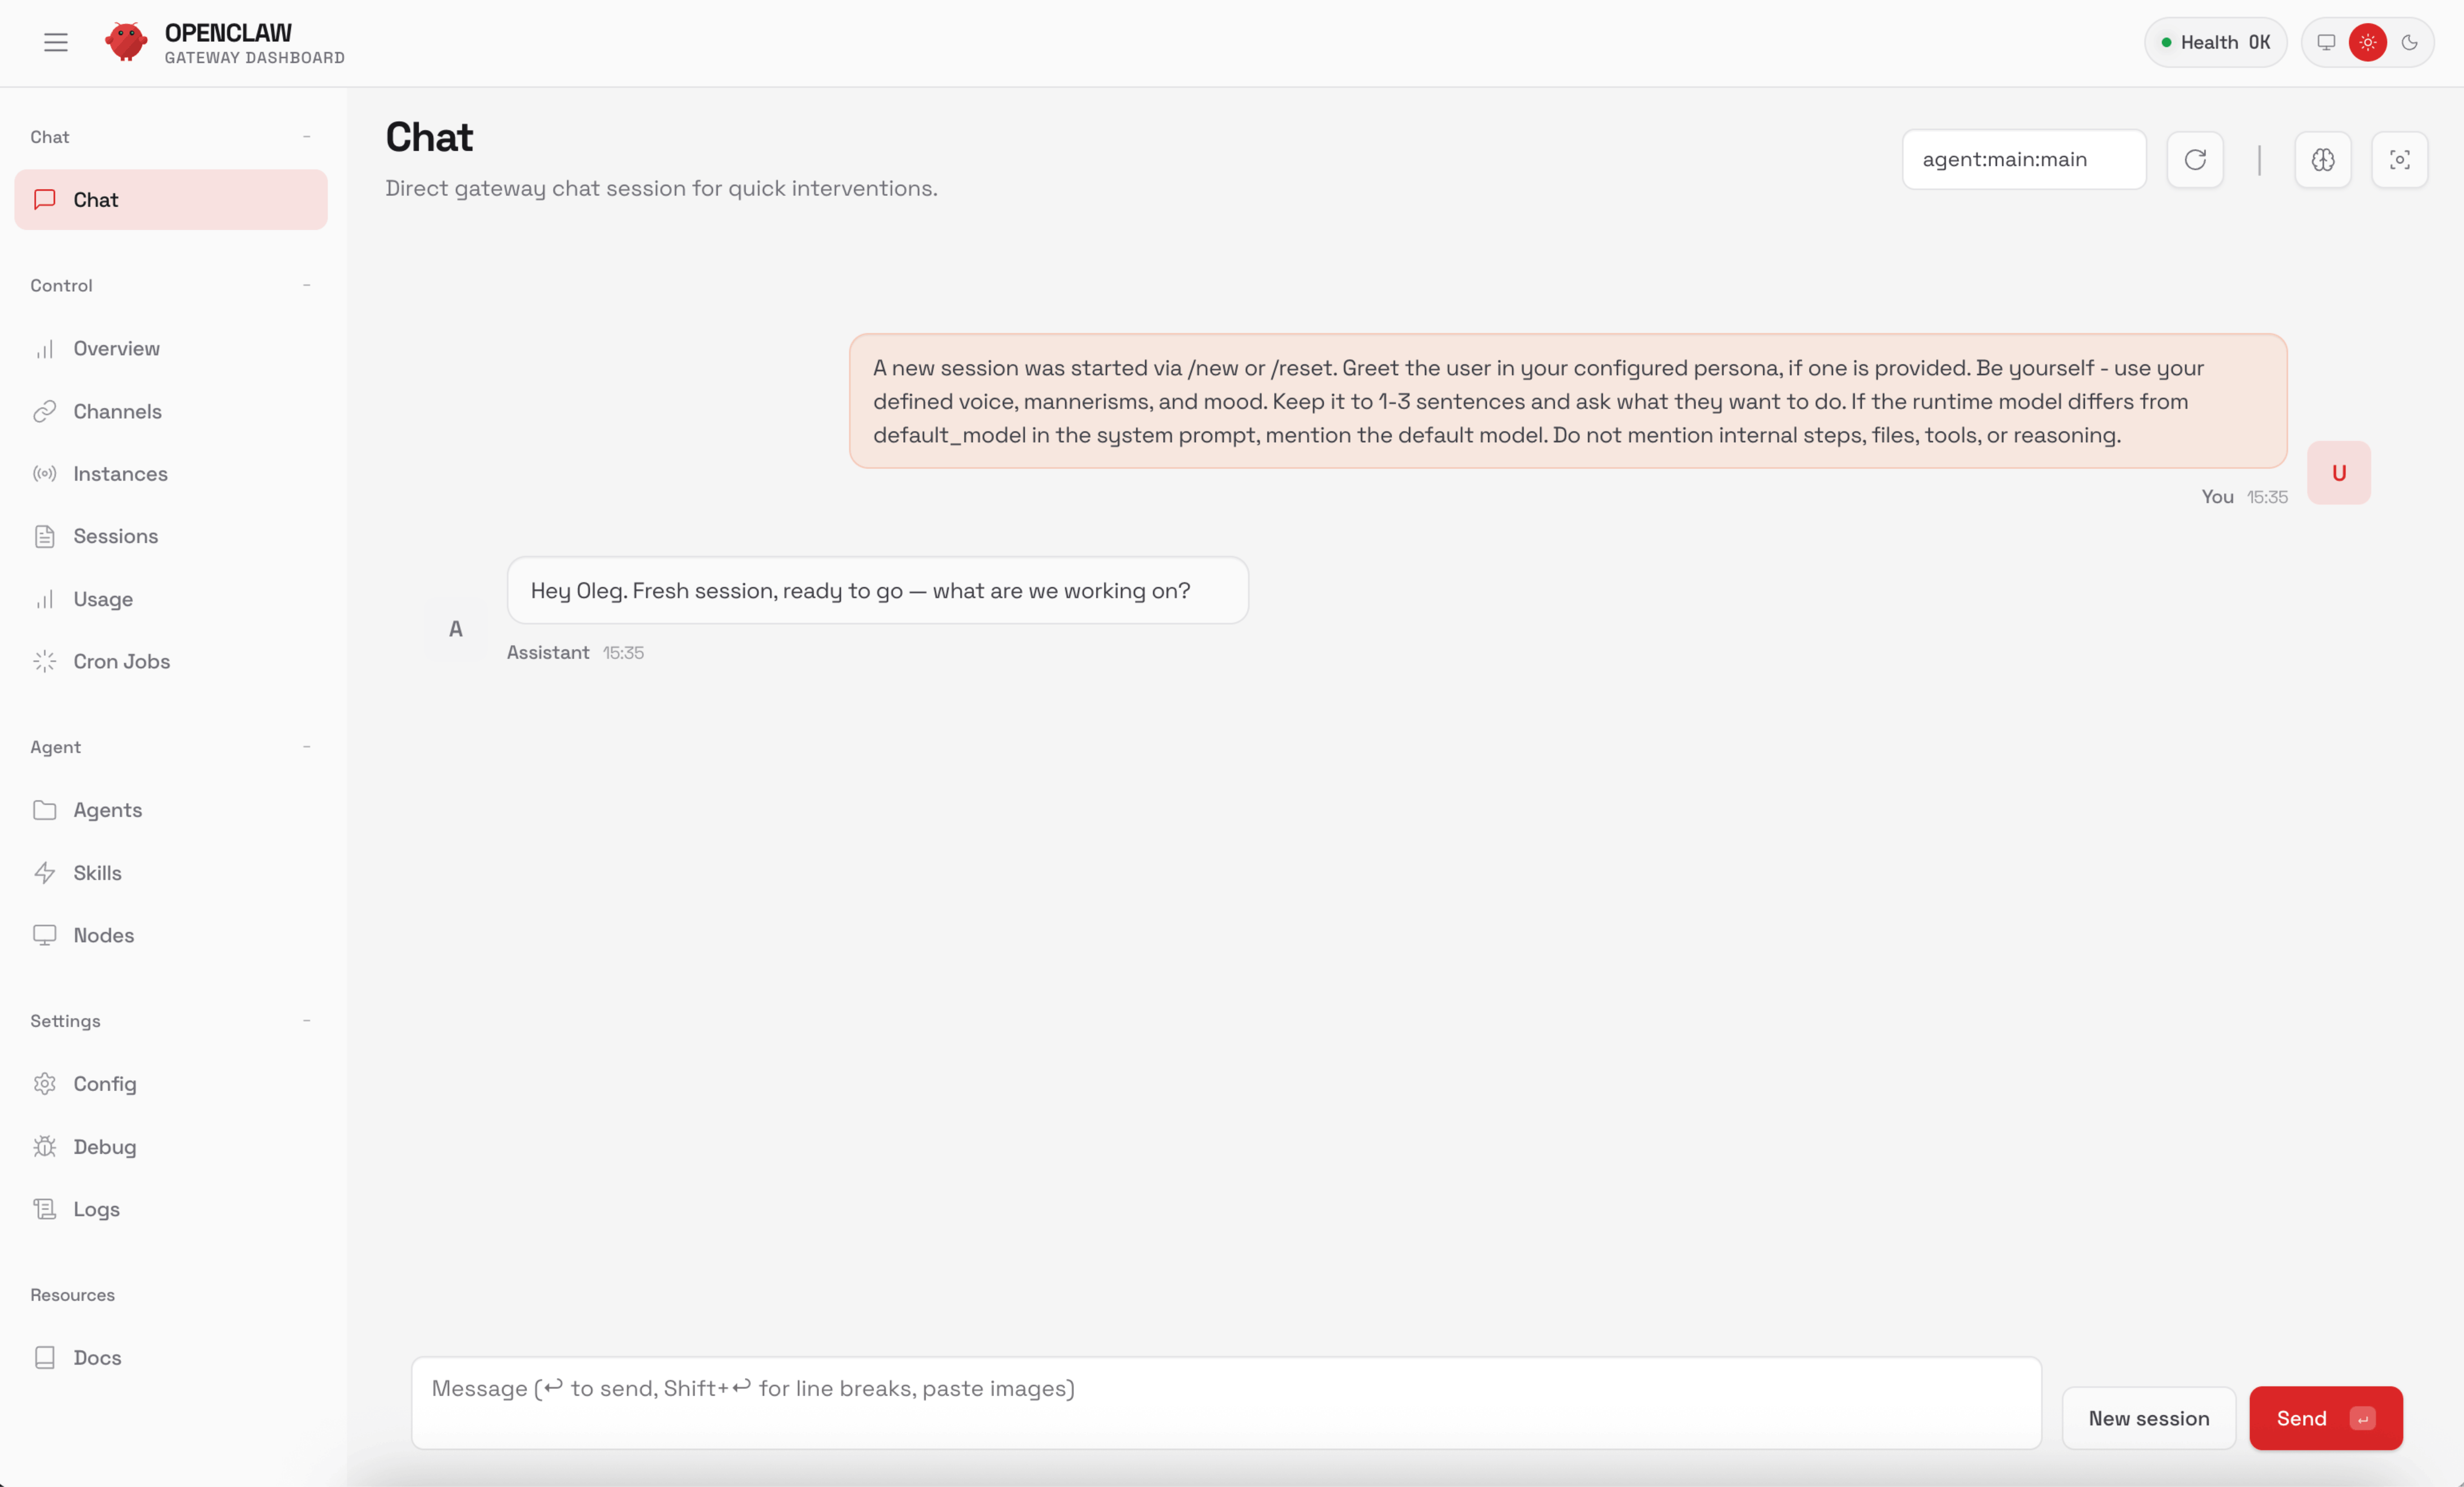Image resolution: width=2464 pixels, height=1487 pixels.
Task: Click the hamburger menu icon
Action: pyautogui.click(x=56, y=42)
